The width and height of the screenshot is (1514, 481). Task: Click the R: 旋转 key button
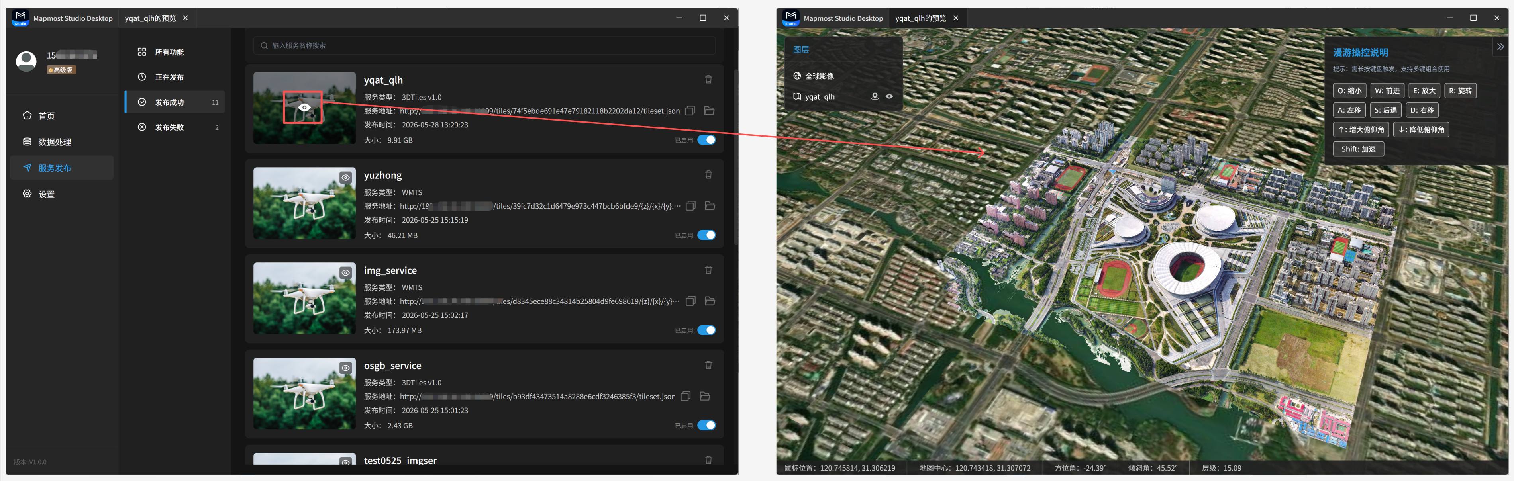(1460, 90)
